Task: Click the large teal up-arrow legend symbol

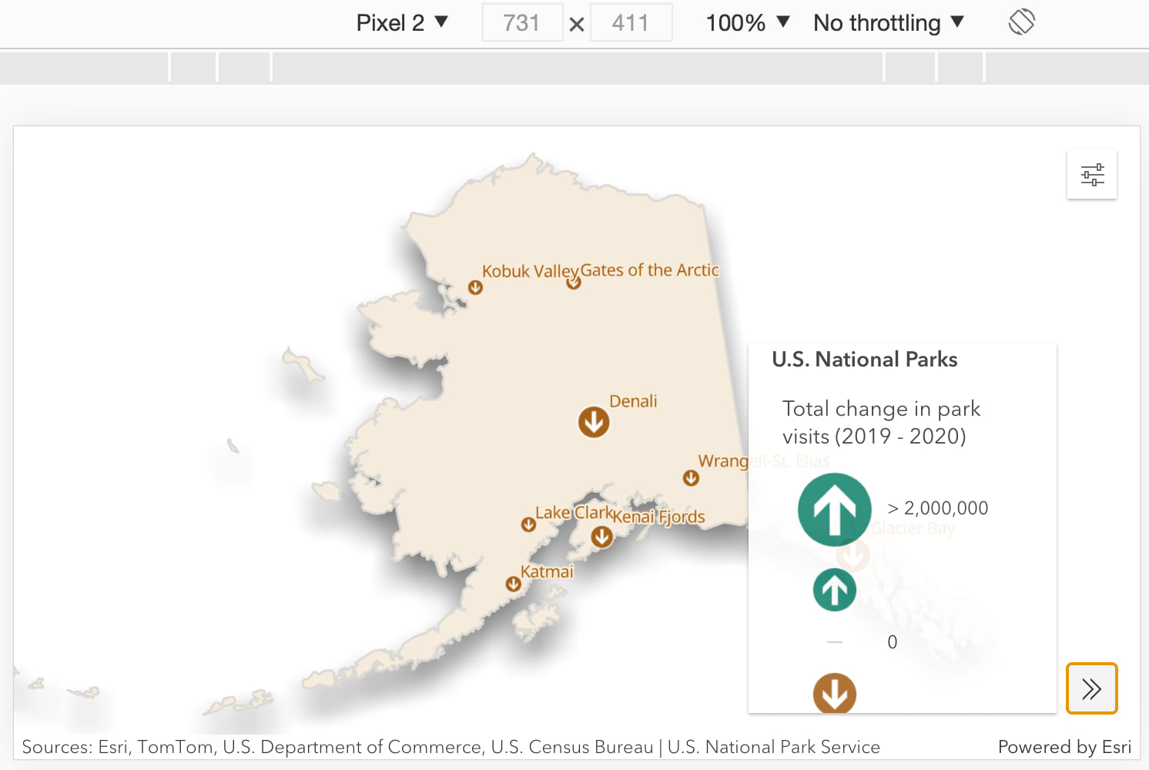Action: click(x=835, y=510)
